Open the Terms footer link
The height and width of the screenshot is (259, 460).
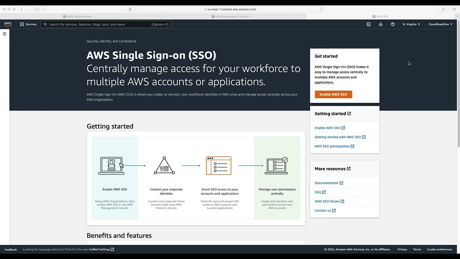point(417,249)
